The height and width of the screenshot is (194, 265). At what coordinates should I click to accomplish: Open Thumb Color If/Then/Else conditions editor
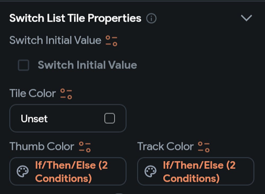68,172
